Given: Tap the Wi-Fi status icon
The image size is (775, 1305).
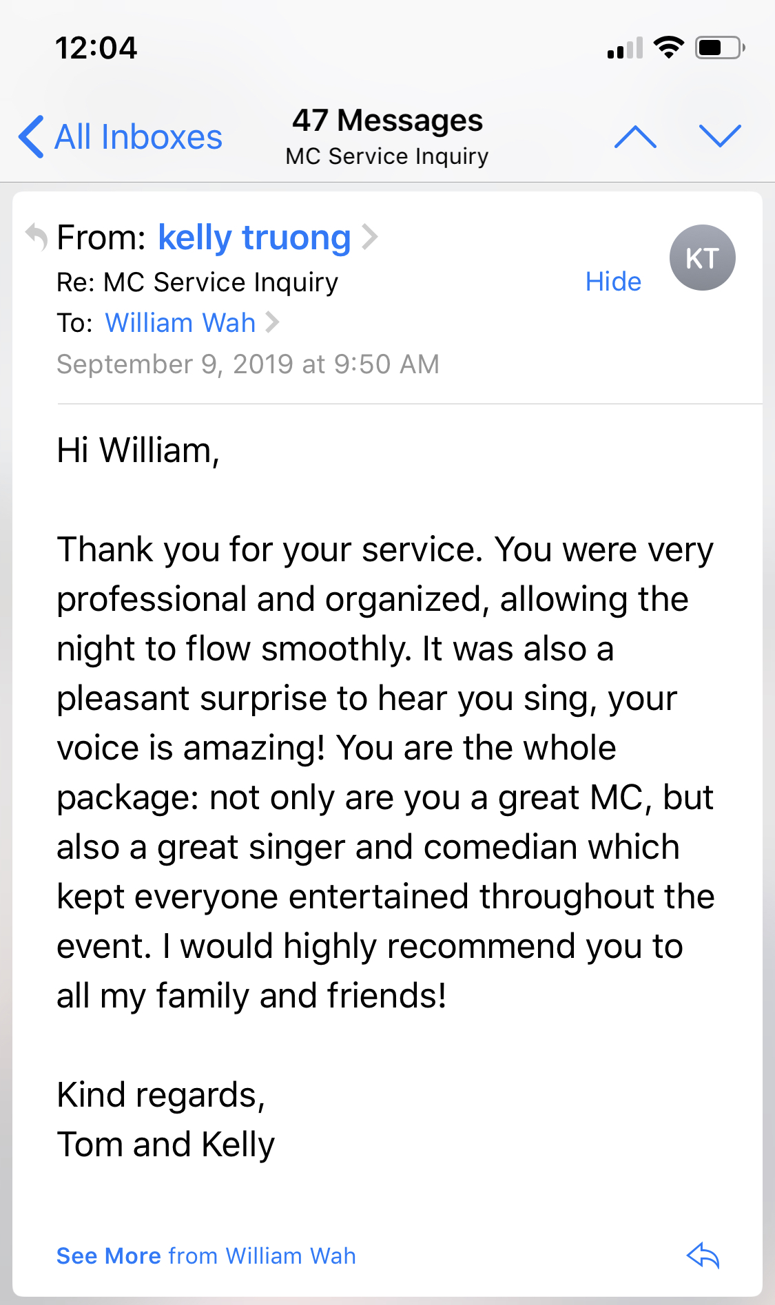Looking at the screenshot, I should [x=668, y=48].
